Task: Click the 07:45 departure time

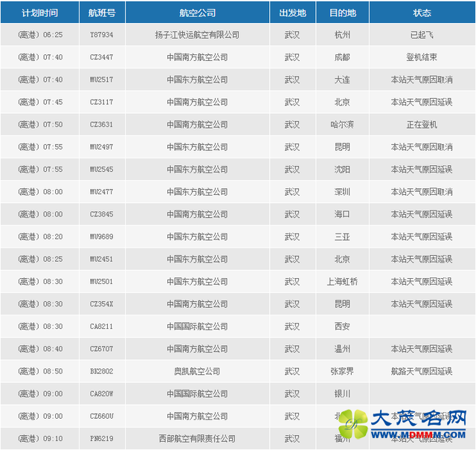Action: point(53,103)
